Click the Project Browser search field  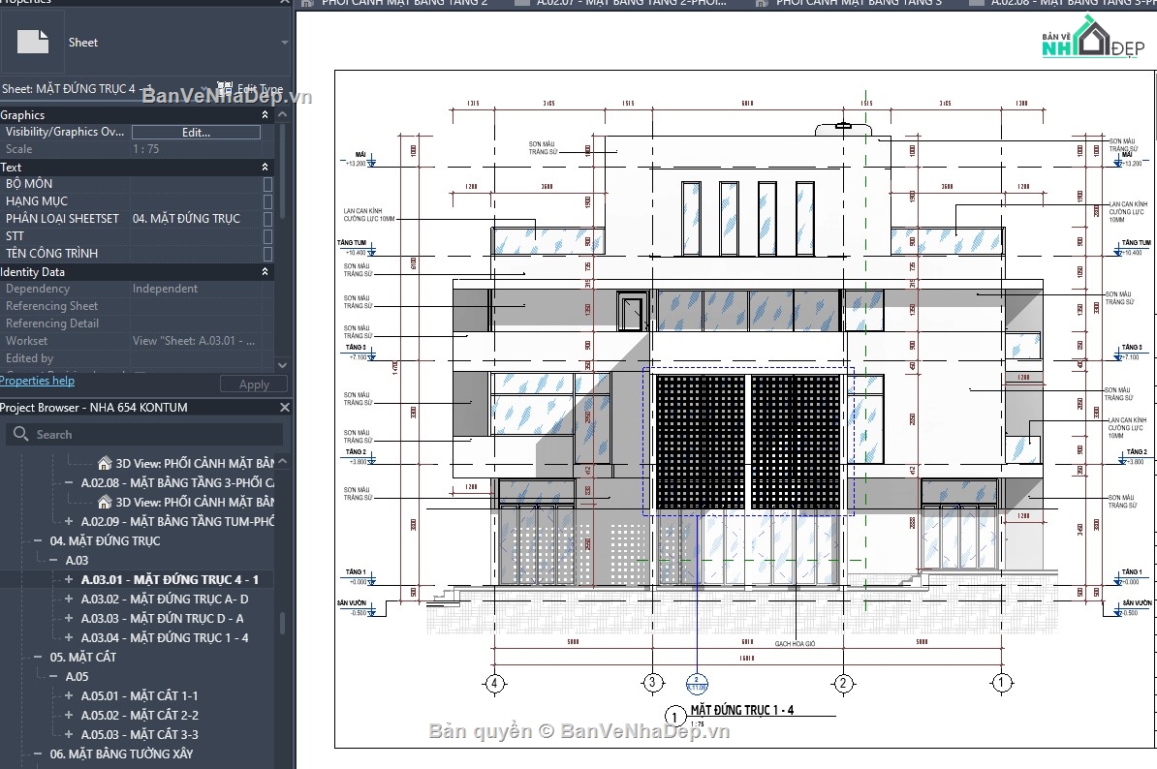(x=144, y=434)
